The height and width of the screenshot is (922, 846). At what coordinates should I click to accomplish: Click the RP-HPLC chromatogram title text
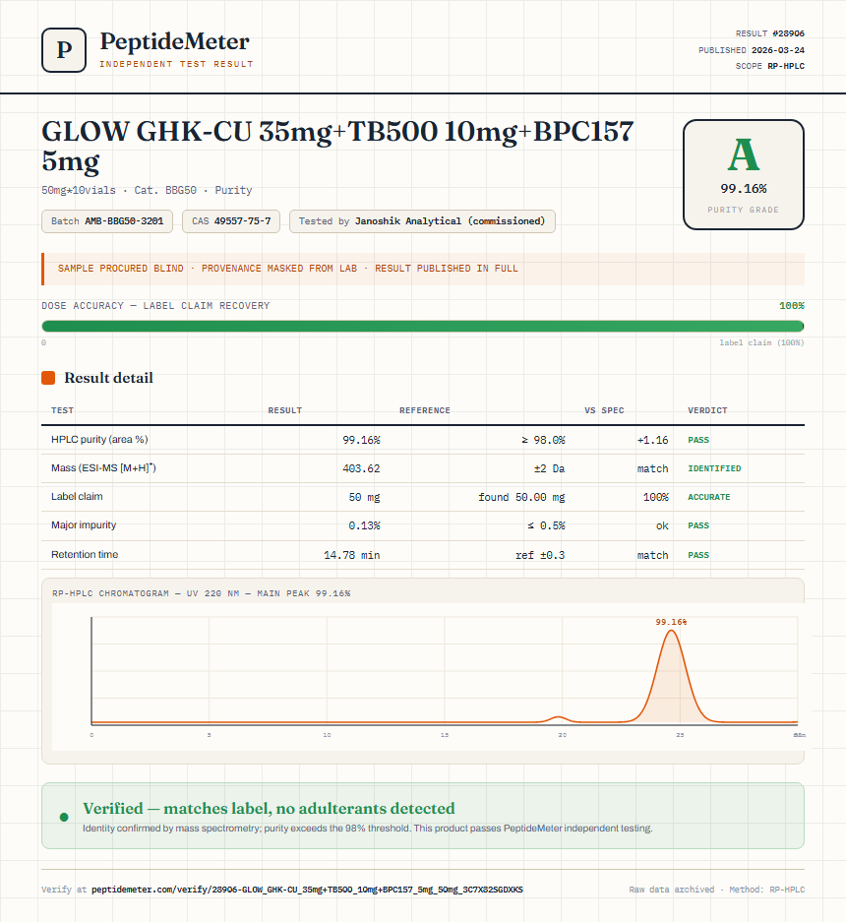[x=201, y=593]
